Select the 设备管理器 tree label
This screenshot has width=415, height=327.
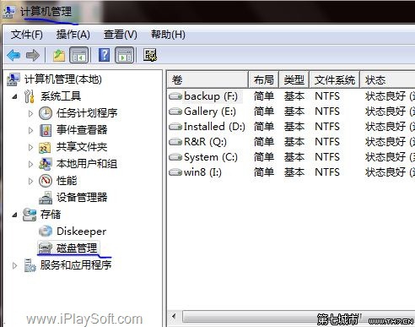click(82, 198)
